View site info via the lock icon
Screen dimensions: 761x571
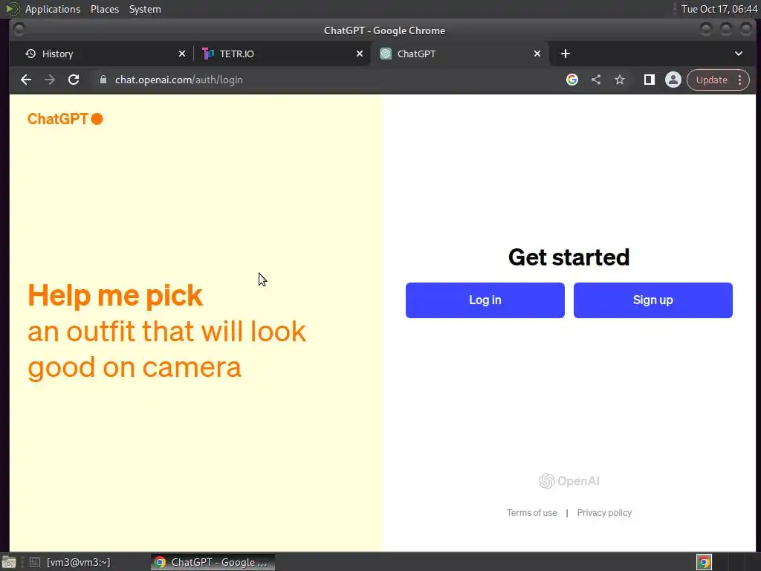pos(103,80)
